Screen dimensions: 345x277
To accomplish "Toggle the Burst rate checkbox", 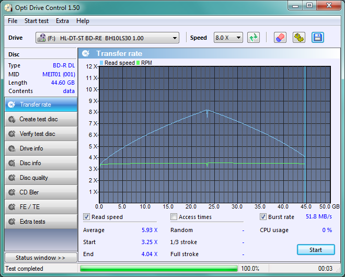I will 263,217.
